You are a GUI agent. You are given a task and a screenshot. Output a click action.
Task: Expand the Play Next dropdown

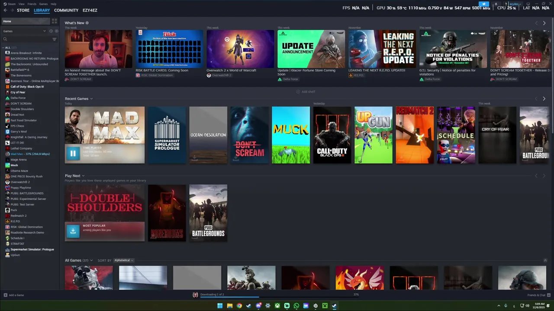[x=83, y=176]
